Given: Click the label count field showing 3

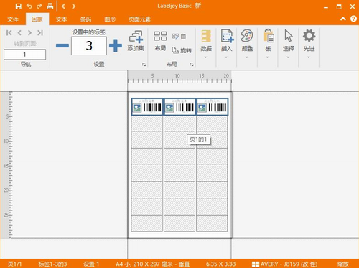Looking at the screenshot, I should pyautogui.click(x=89, y=45).
